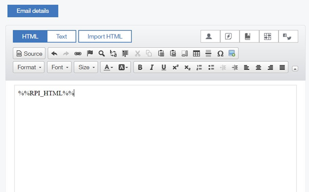This screenshot has width=309, height=192.
Task: Click the grid with arrows icon button
Action: click(x=269, y=36)
